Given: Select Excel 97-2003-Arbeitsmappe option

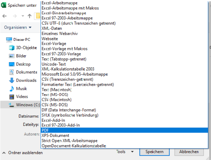Looking at the screenshot, I should pyautogui.click(x=124, y=18).
